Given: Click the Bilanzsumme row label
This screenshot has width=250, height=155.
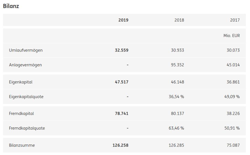Looking at the screenshot, I should 22,145.
